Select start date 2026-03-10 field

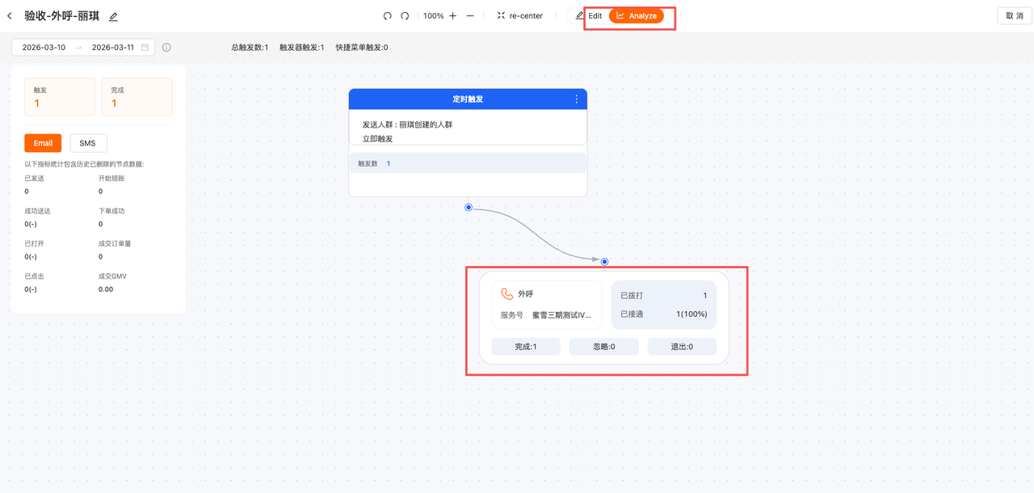click(x=44, y=48)
